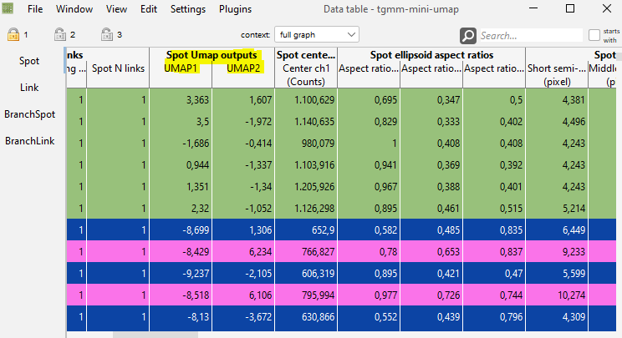
Task: Click the Short semi- (pixel) column header
Action: coord(557,75)
